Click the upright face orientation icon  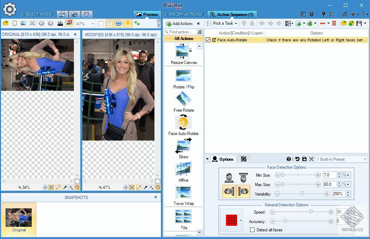tap(229, 177)
